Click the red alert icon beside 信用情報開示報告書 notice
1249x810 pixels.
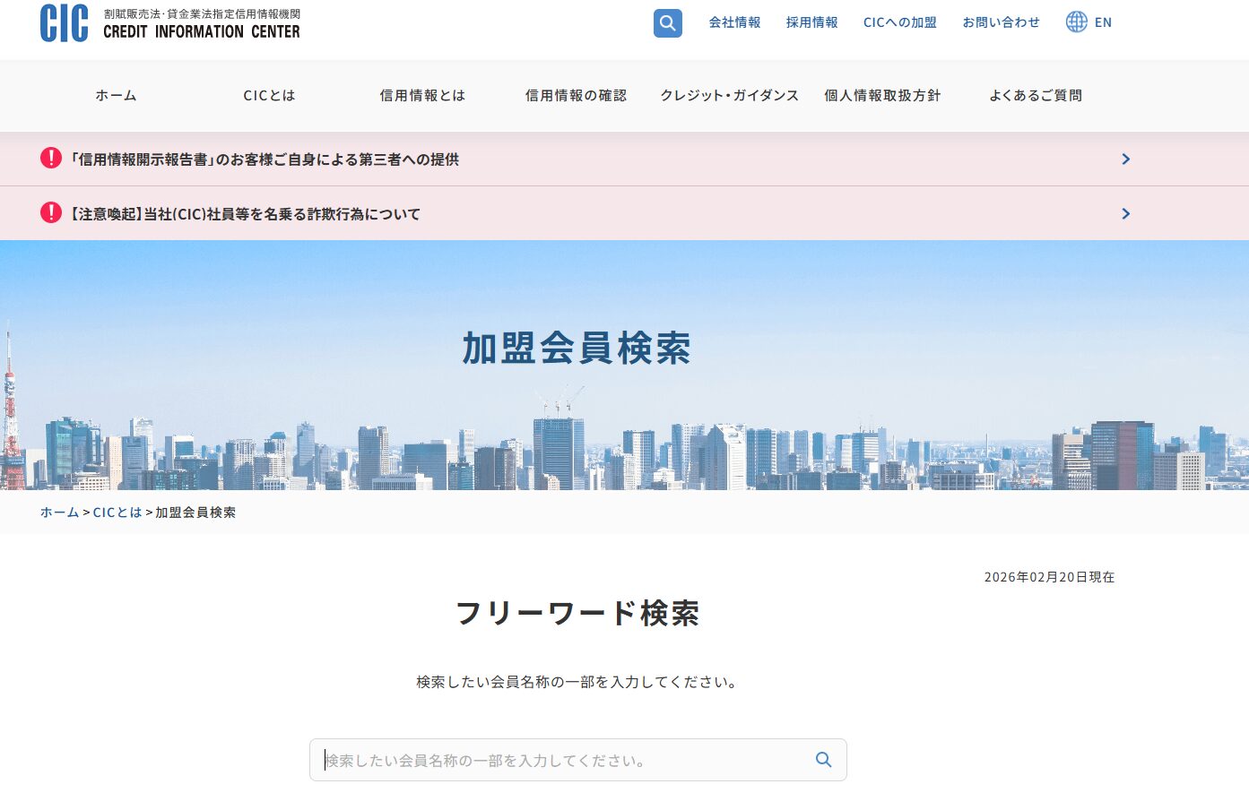click(51, 159)
